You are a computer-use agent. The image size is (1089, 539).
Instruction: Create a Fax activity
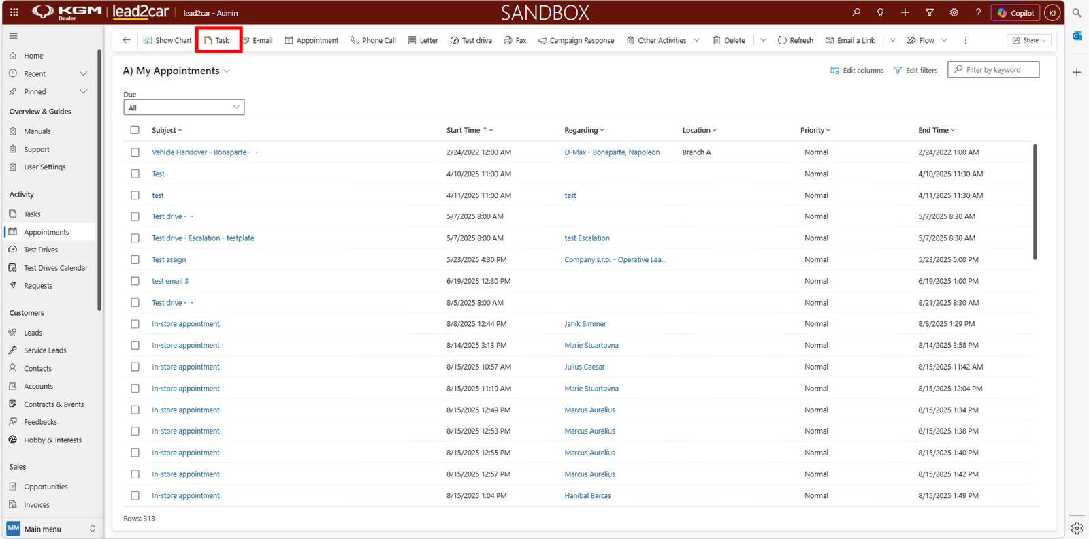(515, 40)
